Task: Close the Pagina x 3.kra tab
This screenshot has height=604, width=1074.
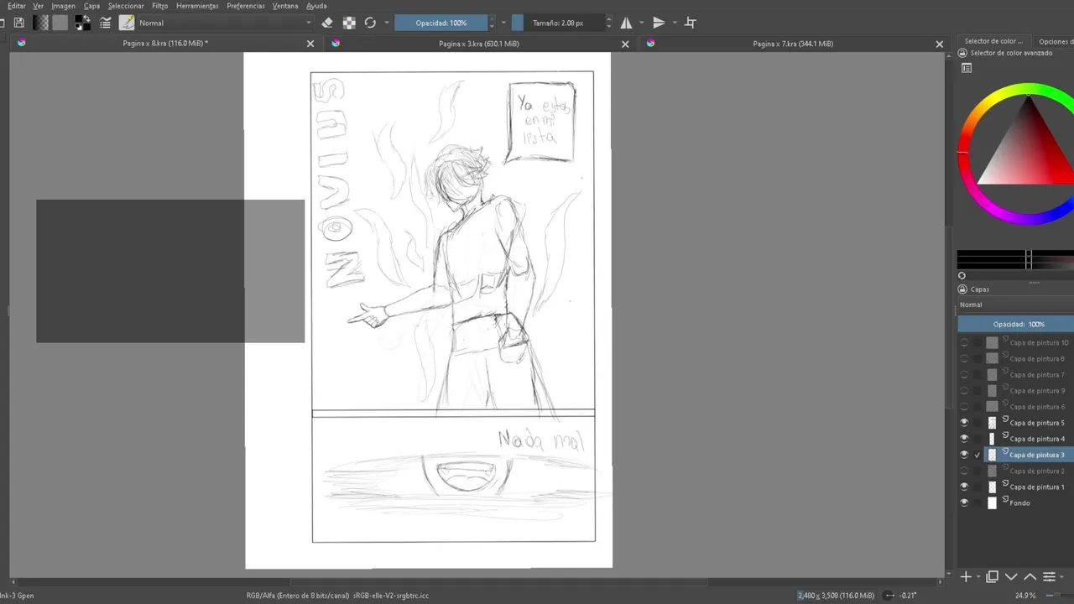Action: tap(625, 44)
